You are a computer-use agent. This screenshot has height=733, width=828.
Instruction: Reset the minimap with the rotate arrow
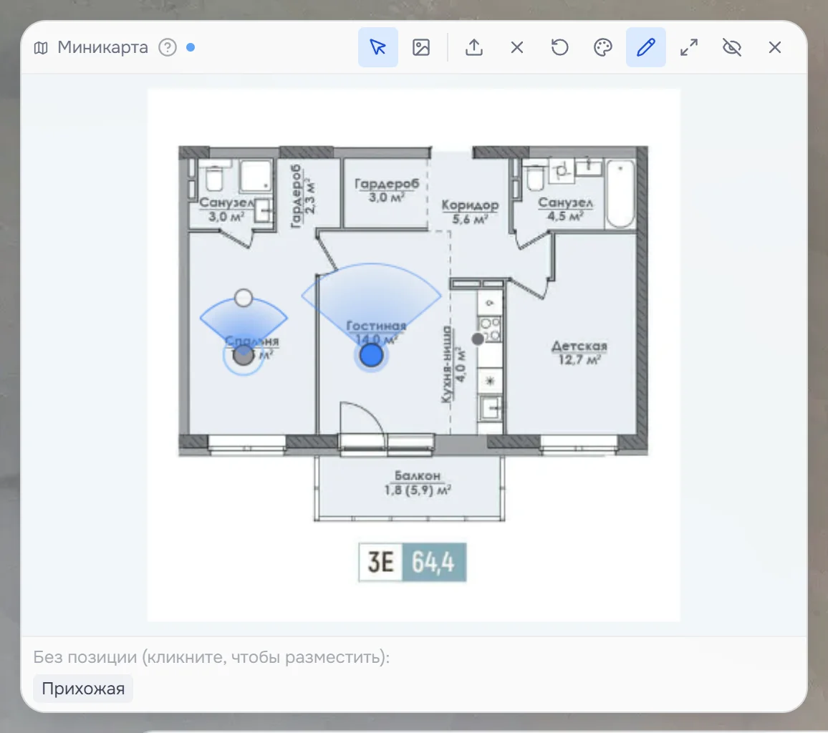[x=559, y=47]
